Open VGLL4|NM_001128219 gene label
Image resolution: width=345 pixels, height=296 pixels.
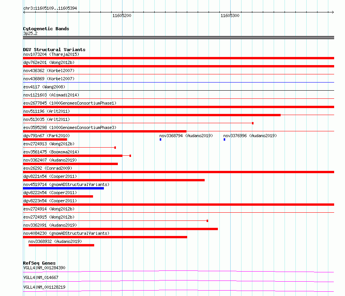click(x=44, y=287)
